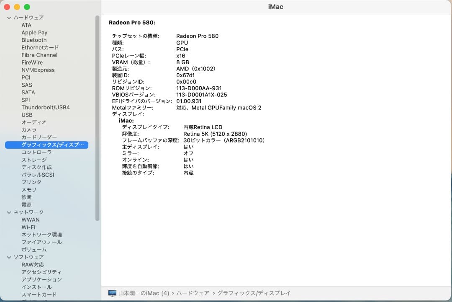Open the Thunderbolt/USB4 report
This screenshot has width=452, height=302.
(46, 107)
